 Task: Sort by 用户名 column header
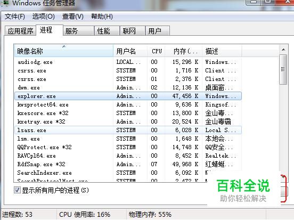(x=130, y=51)
